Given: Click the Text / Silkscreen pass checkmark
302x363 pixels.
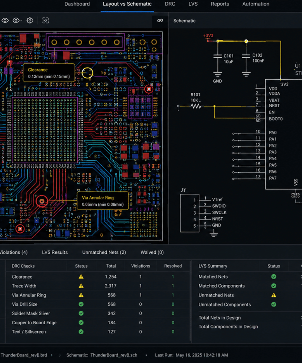Looking at the screenshot, I should coord(81,332).
